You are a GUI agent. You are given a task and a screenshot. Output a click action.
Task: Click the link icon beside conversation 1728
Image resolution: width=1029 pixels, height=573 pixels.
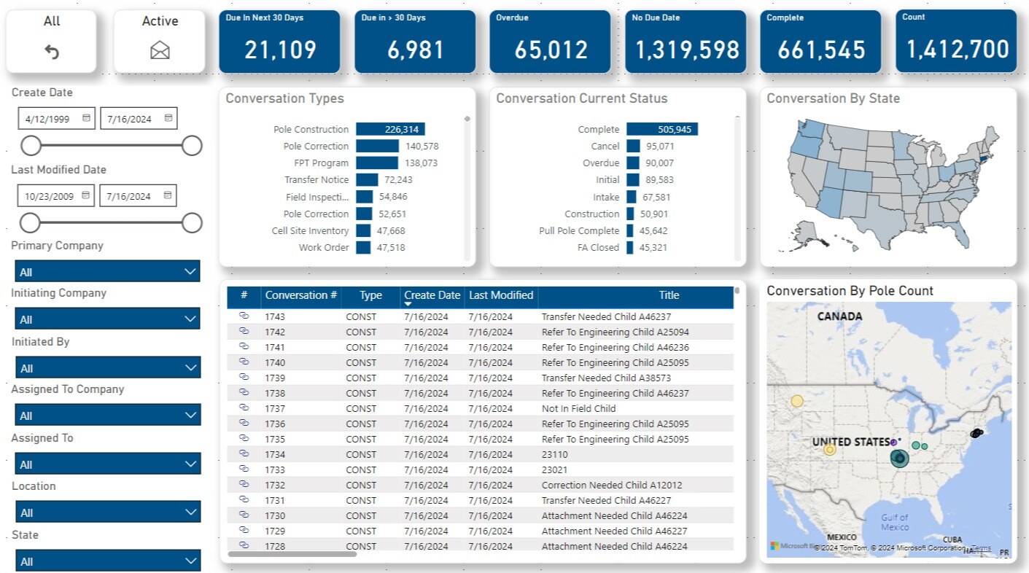click(244, 546)
